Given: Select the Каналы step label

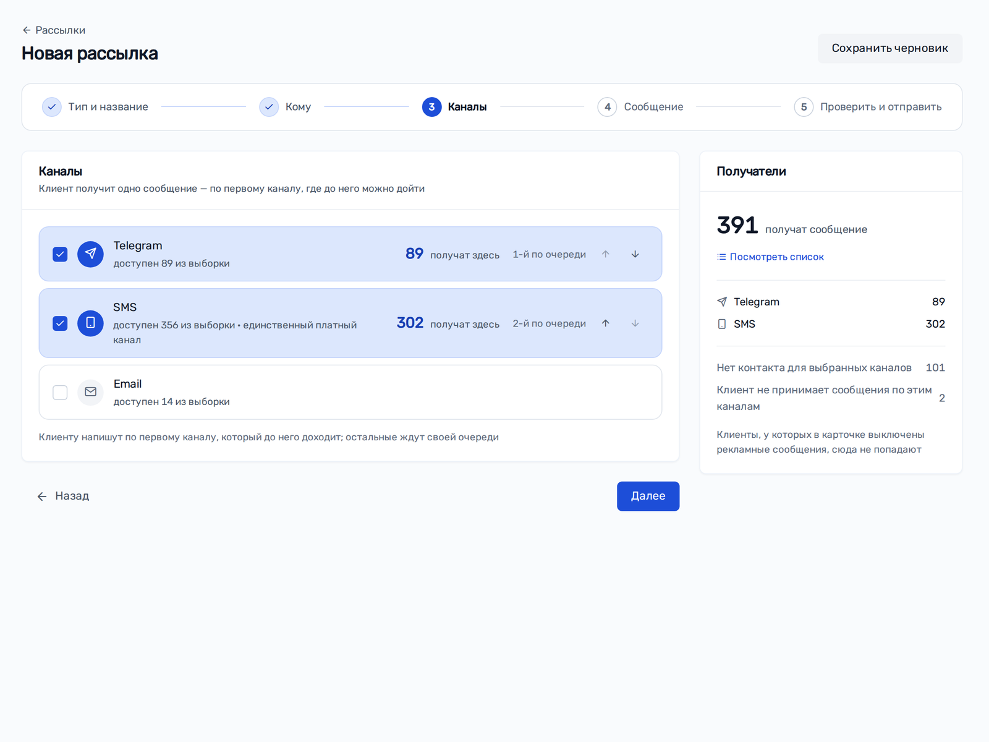Looking at the screenshot, I should click(467, 107).
